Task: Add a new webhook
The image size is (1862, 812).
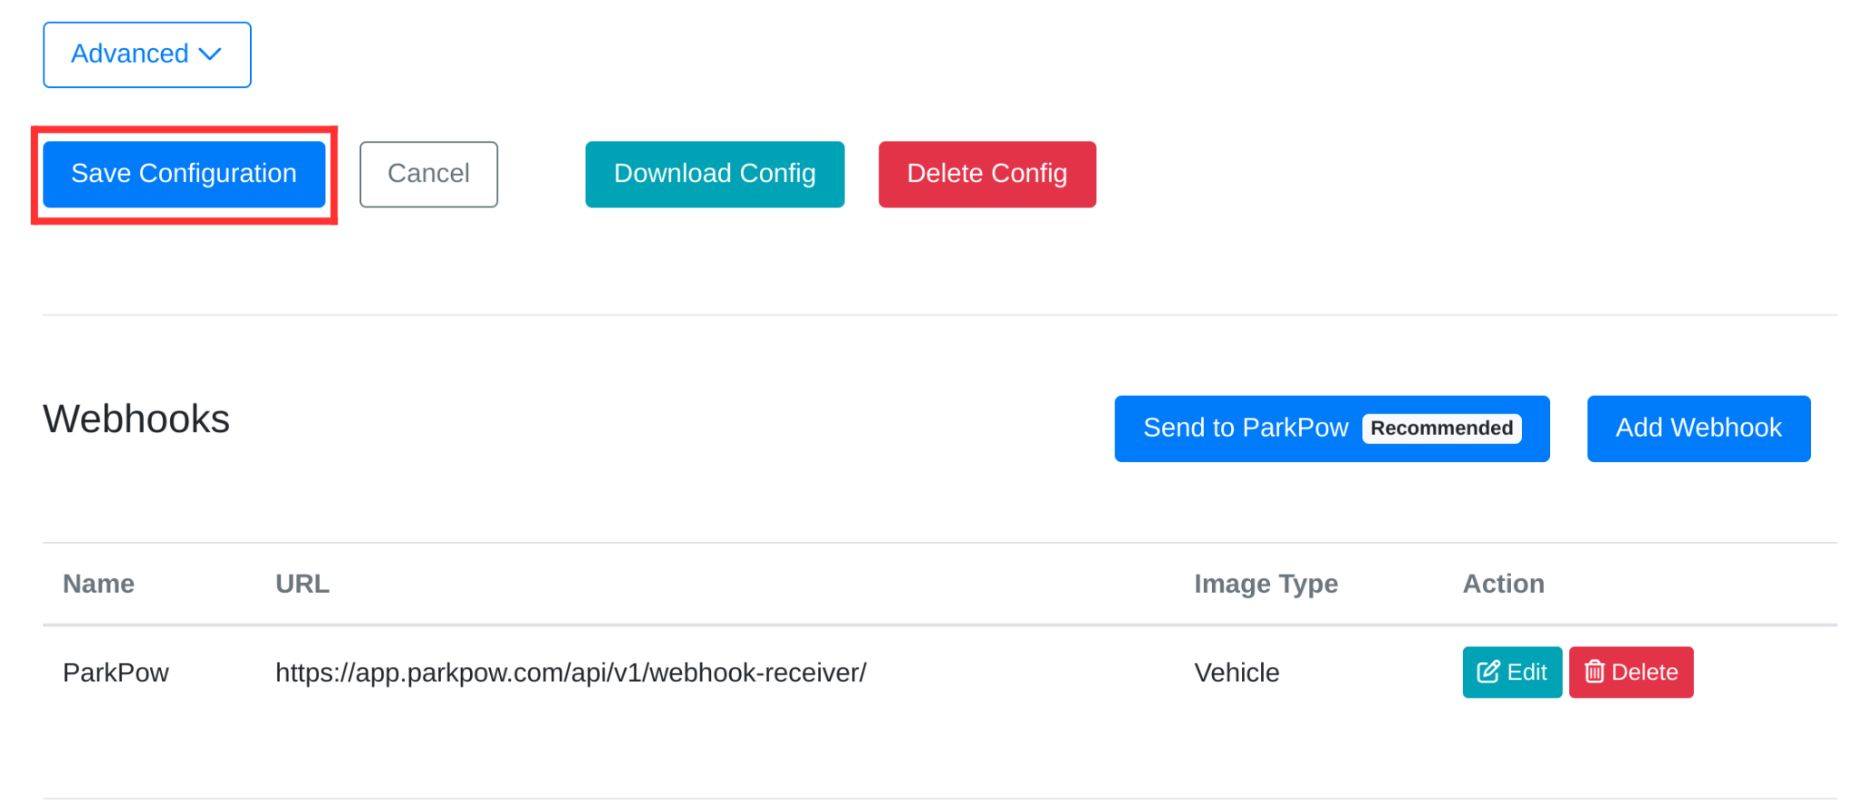Action: (1698, 428)
